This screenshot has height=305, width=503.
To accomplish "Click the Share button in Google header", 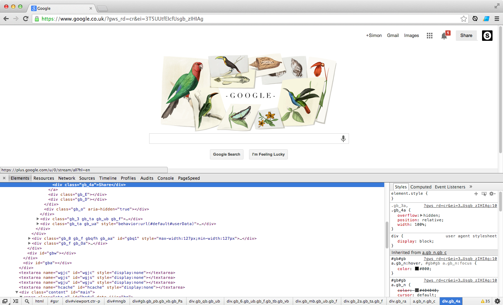I will 466,35.
